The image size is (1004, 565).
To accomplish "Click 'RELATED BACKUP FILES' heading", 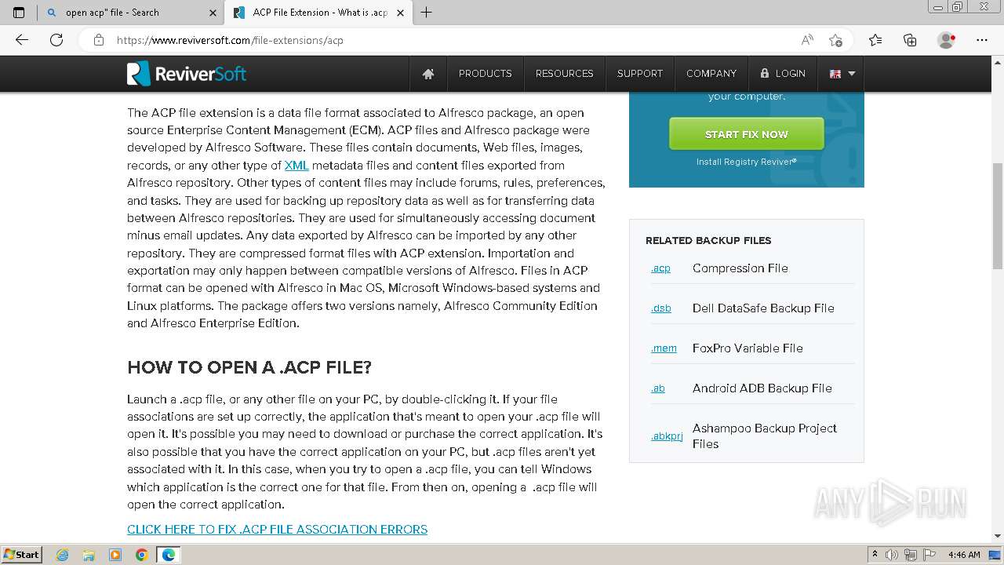I will pos(708,241).
